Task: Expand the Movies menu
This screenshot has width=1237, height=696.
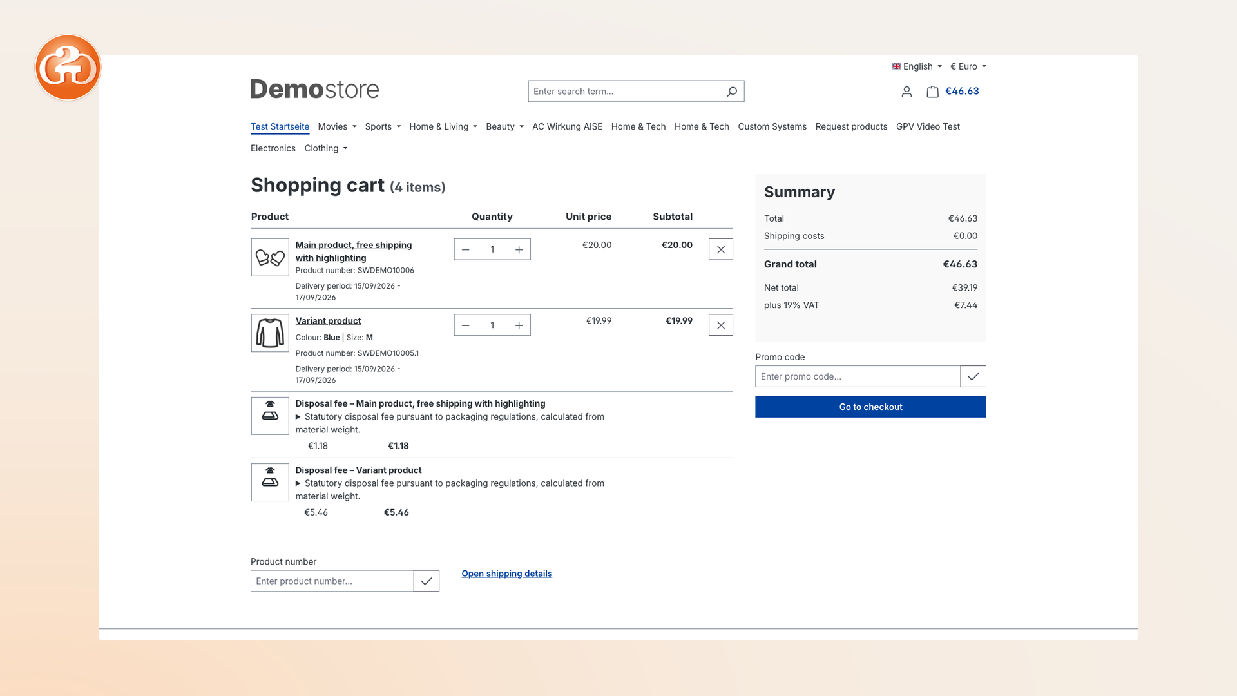Action: click(337, 126)
